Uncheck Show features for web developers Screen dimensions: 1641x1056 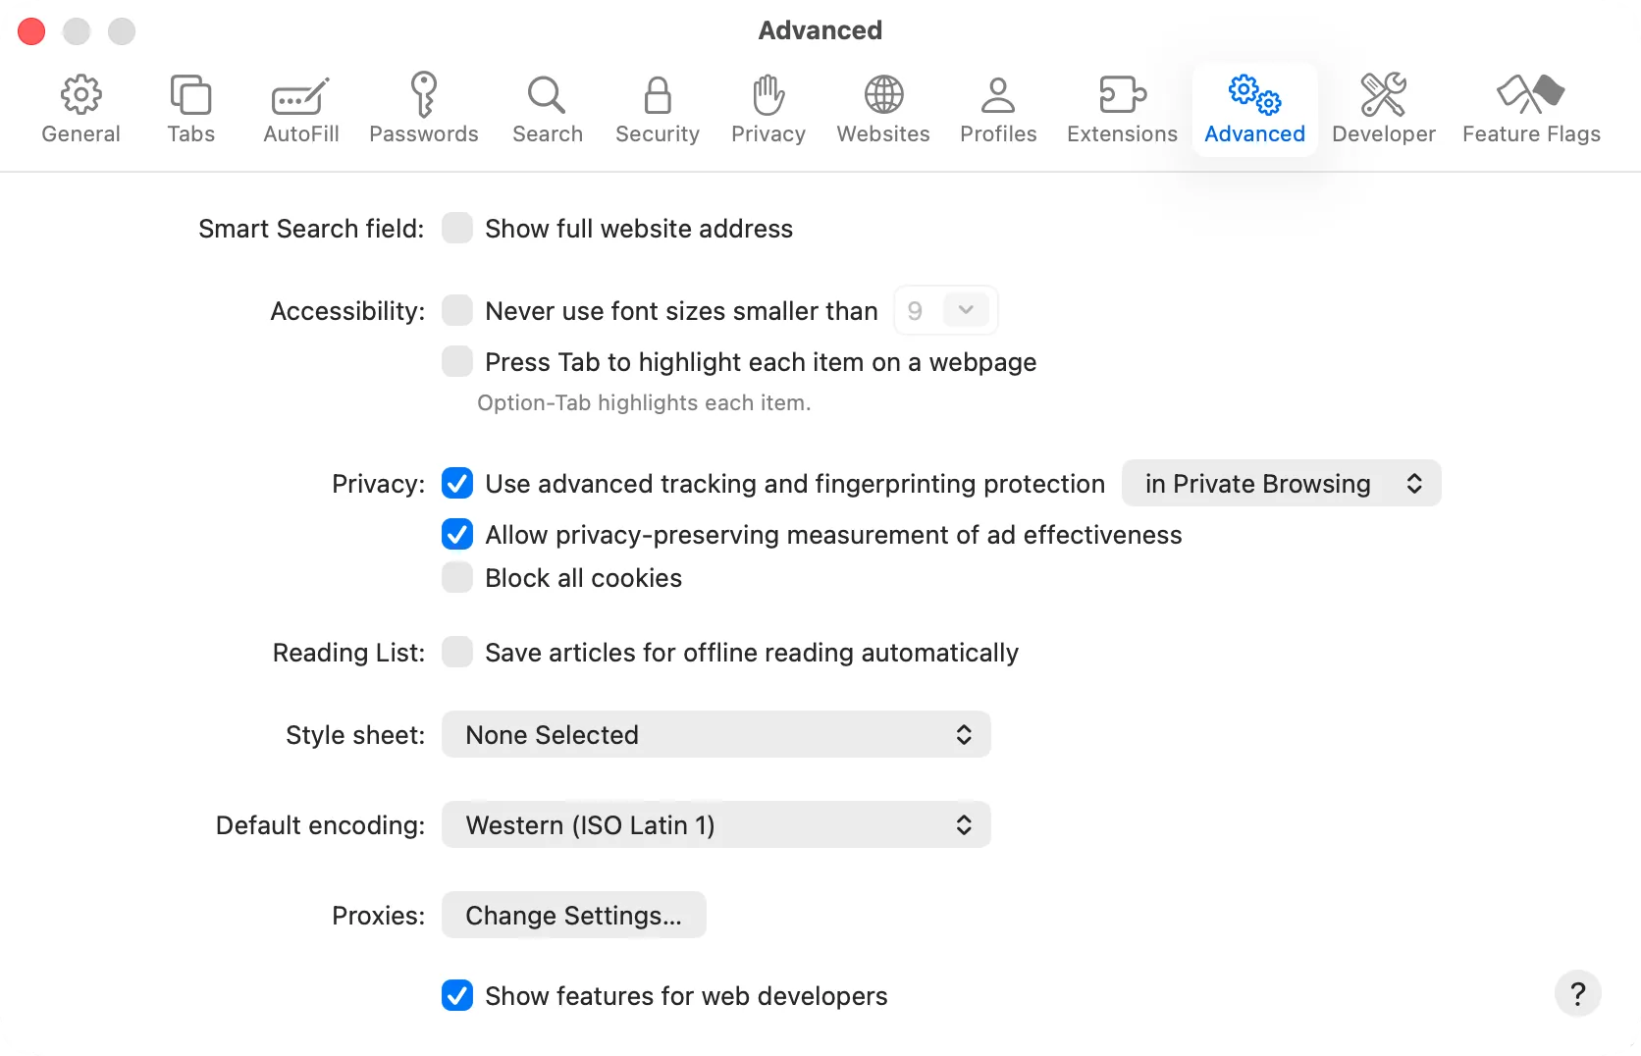[457, 996]
